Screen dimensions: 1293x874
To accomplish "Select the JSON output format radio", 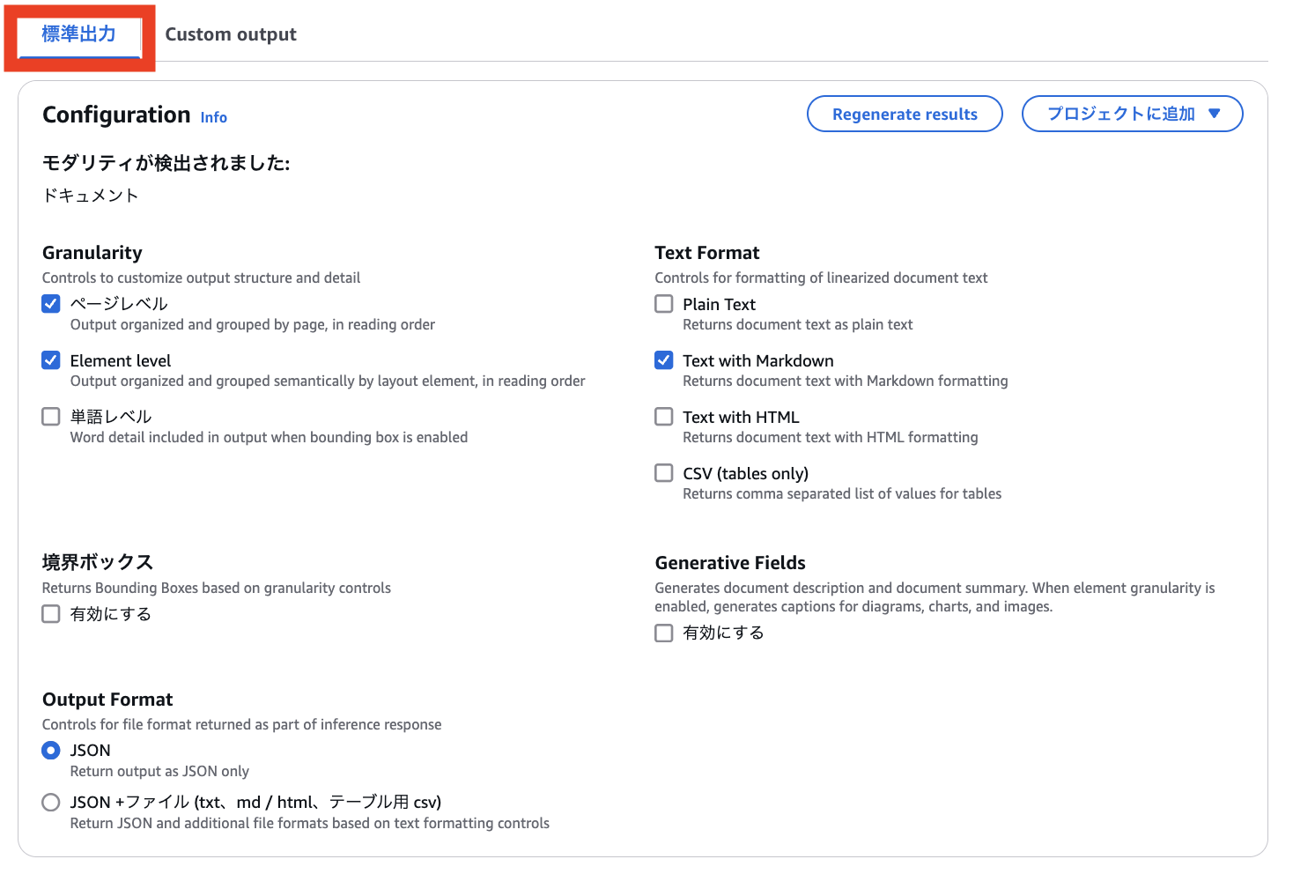I will click(51, 751).
